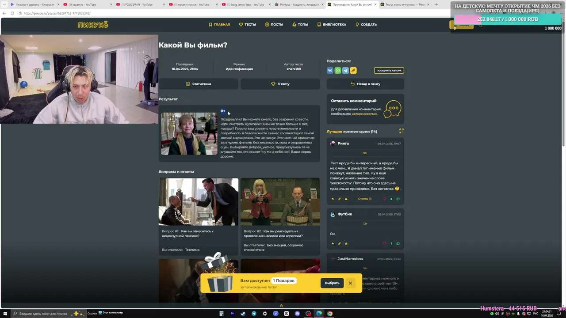Open the Пикуко site logo
Viewport: 566px width, 318px height.
(93, 25)
